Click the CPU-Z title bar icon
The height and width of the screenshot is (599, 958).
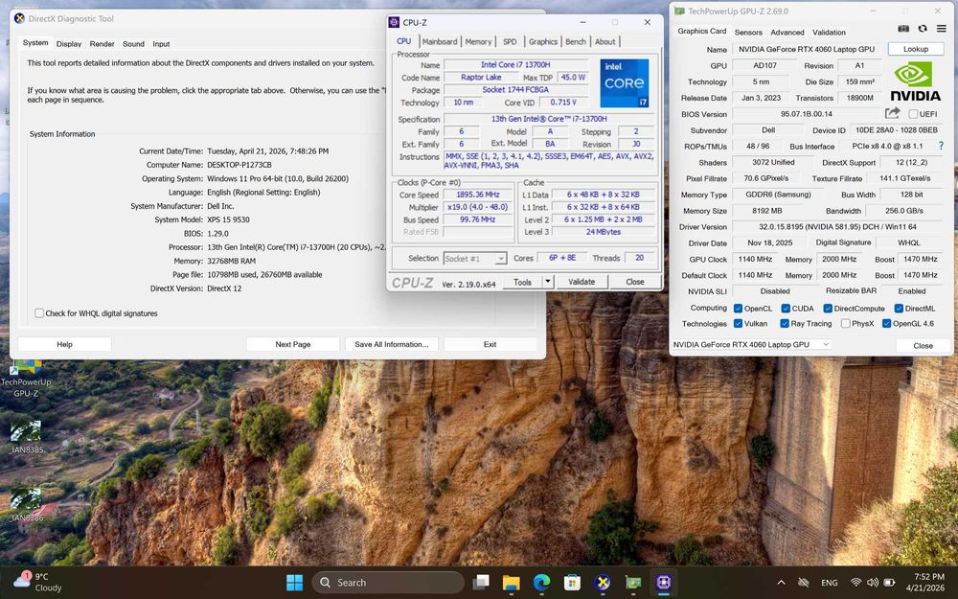click(x=394, y=23)
